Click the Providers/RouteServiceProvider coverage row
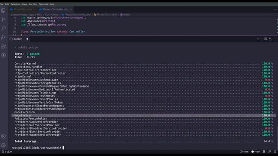Viewport: 278px width, 156px height. 144,135
